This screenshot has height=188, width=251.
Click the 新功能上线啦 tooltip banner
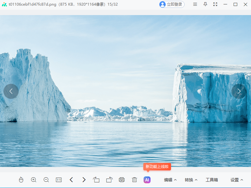point(157,167)
